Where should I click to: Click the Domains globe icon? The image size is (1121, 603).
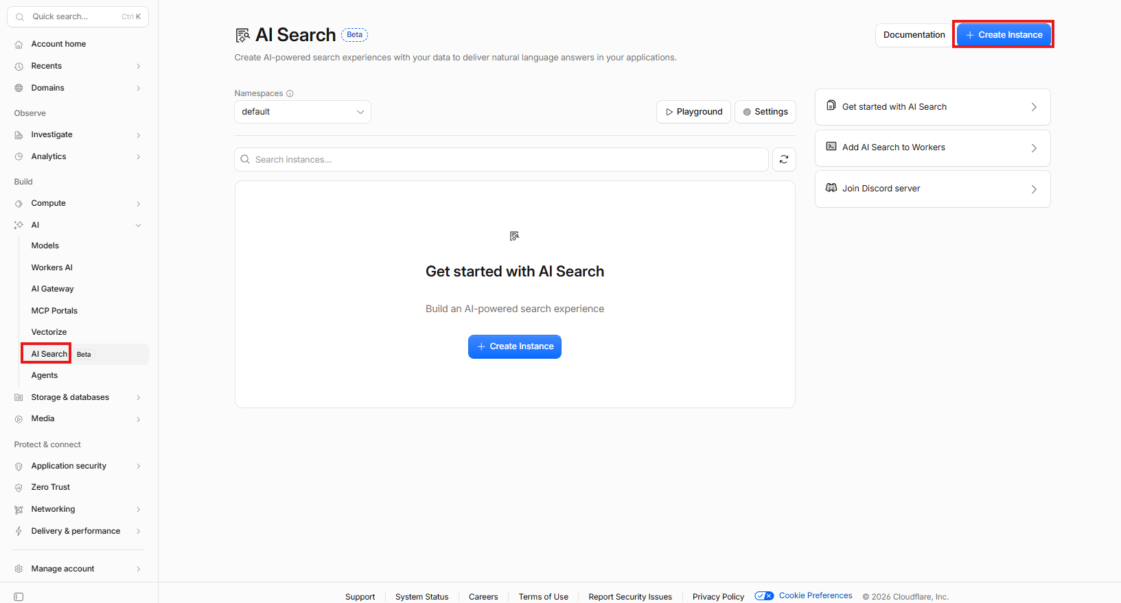(x=19, y=88)
